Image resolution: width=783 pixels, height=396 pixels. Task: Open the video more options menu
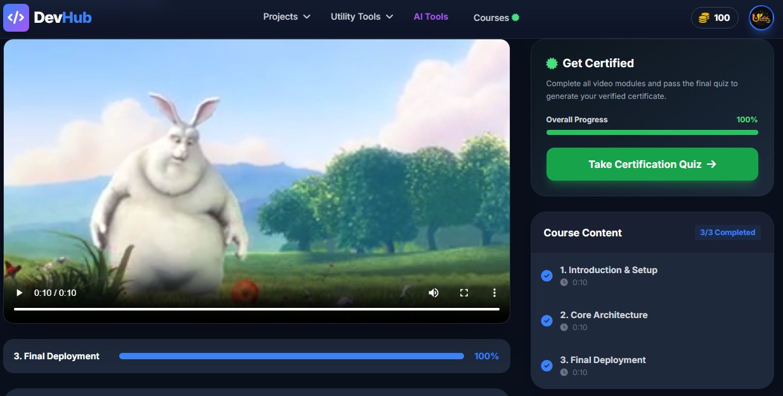pos(495,293)
